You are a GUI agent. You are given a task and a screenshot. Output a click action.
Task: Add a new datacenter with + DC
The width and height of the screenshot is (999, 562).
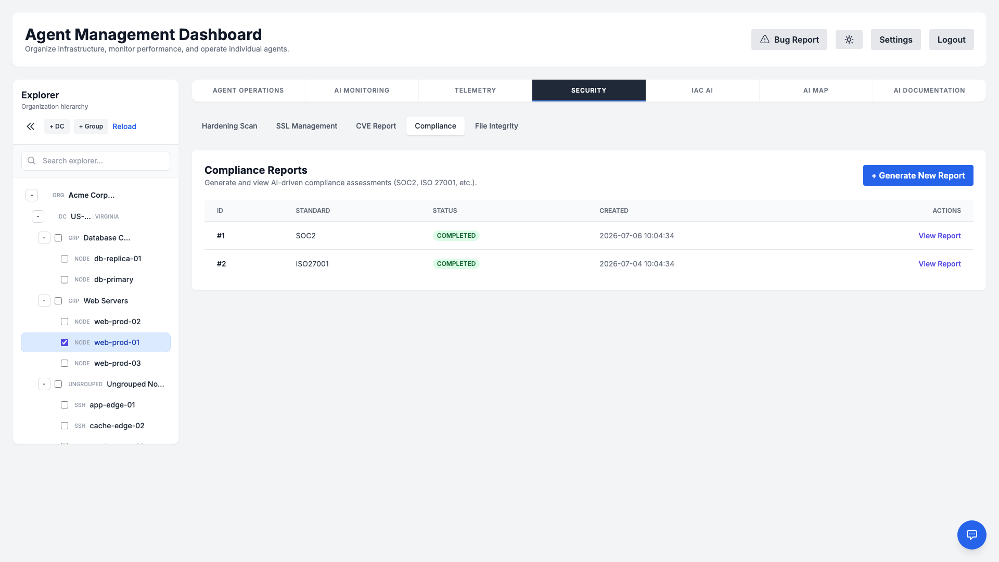point(57,126)
